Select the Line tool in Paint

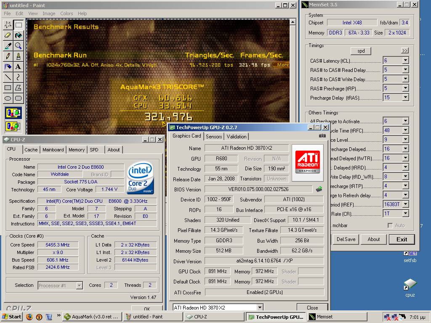coord(8,77)
